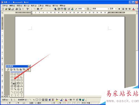
Task: Open the Draw menu on Drawing toolbar
Action: 6,100
